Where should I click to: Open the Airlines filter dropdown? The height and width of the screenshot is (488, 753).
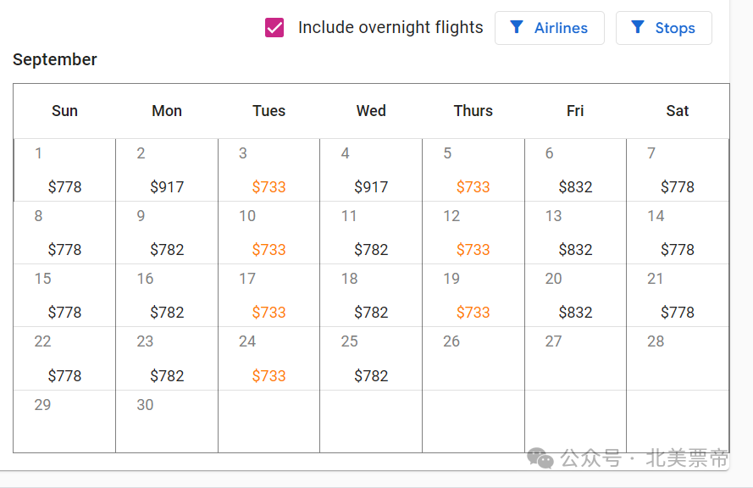pyautogui.click(x=550, y=28)
